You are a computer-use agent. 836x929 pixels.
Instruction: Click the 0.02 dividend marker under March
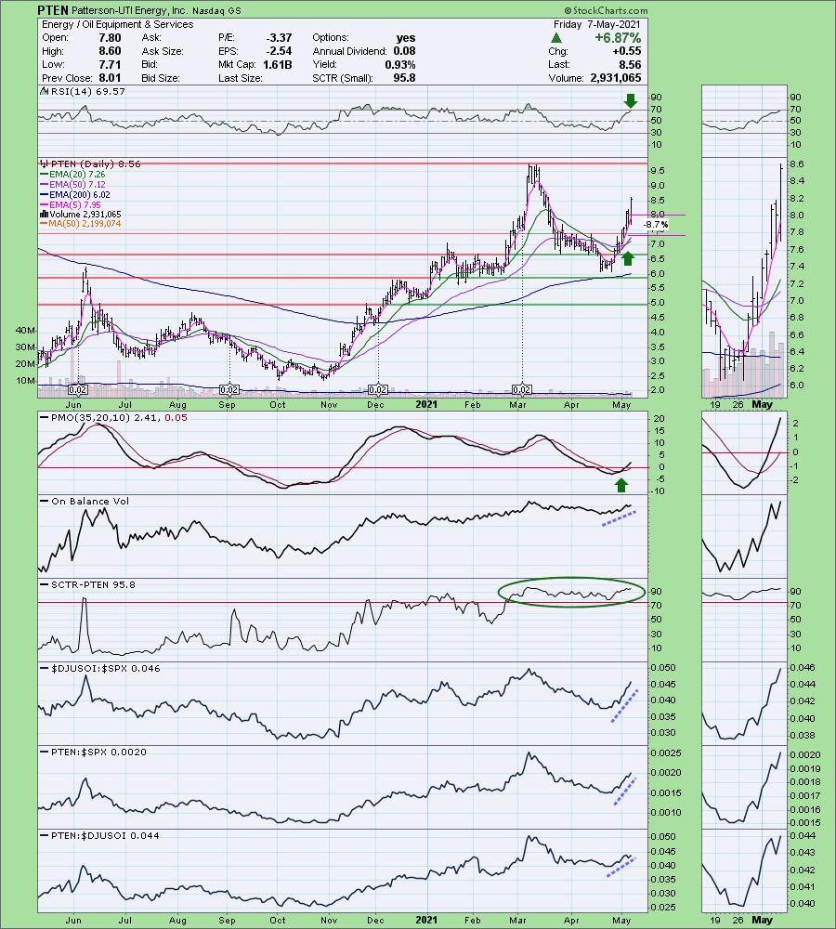click(x=521, y=390)
